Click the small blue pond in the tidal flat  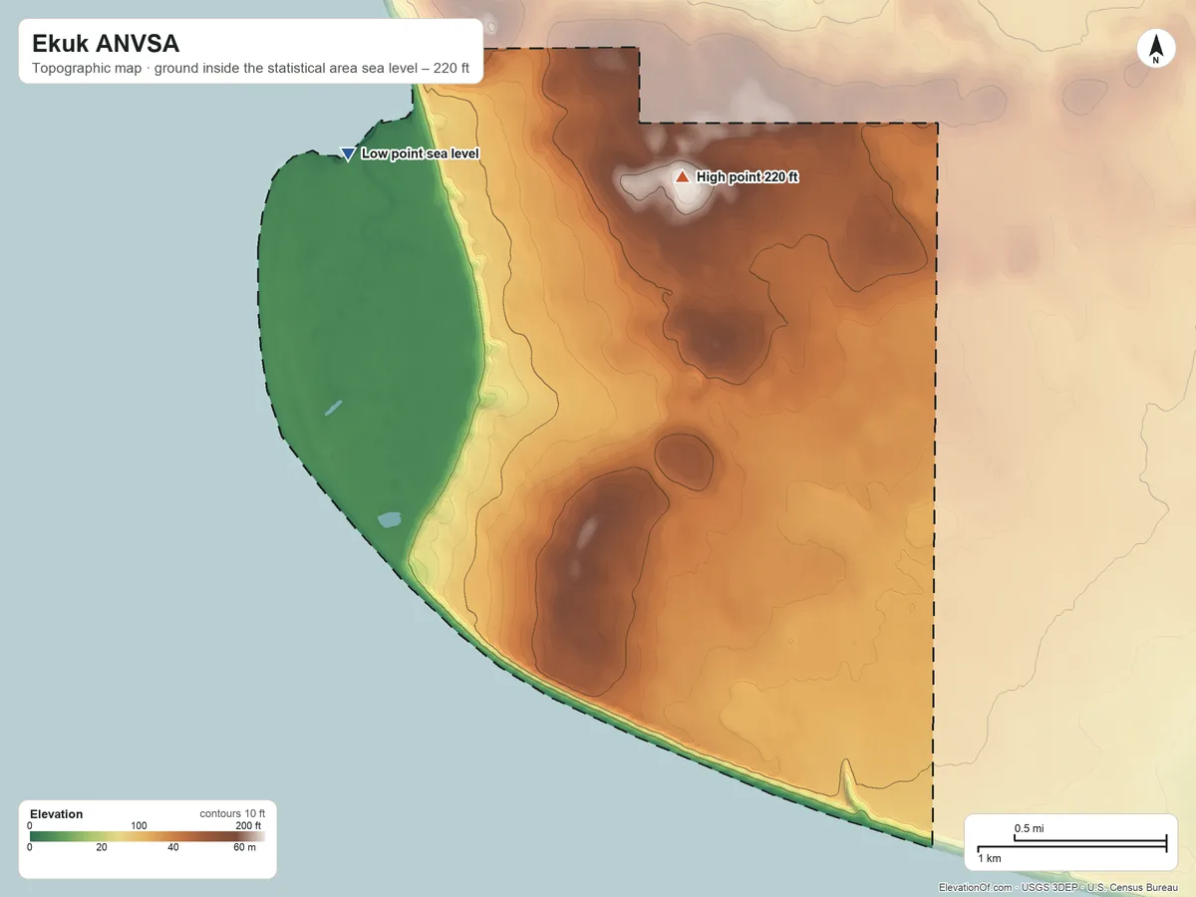[389, 518]
